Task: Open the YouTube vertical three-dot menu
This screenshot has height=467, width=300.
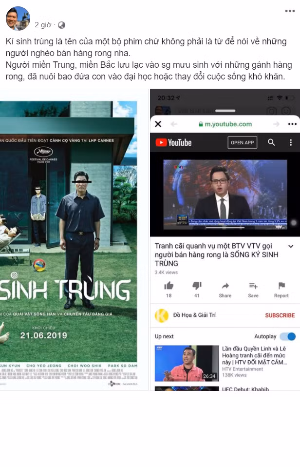Action: coord(291,142)
